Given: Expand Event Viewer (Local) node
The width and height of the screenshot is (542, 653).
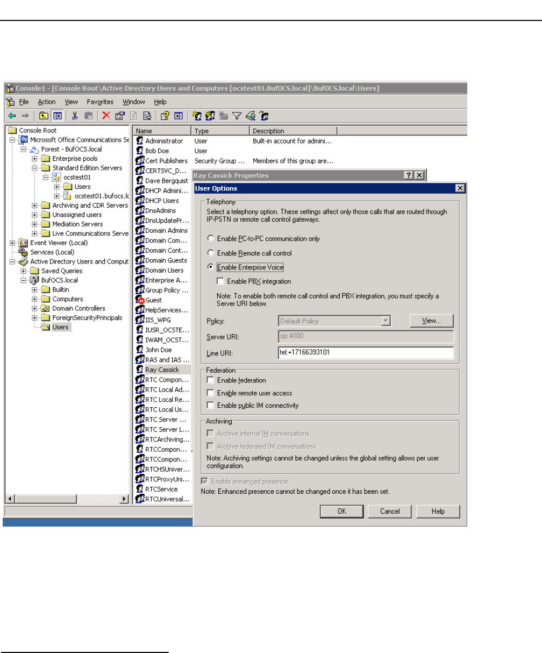Looking at the screenshot, I should click(12, 243).
